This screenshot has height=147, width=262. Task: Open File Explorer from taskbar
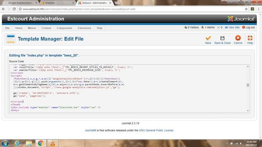click(x=29, y=143)
